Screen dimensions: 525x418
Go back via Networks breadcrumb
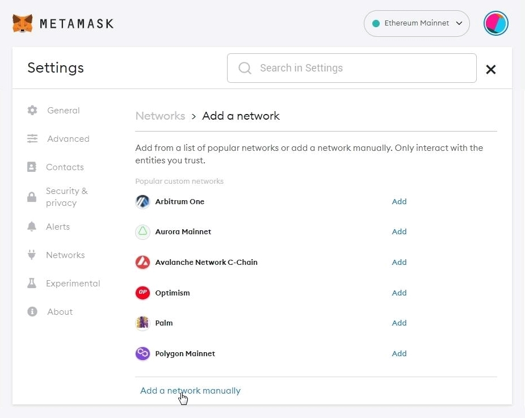[x=160, y=116]
